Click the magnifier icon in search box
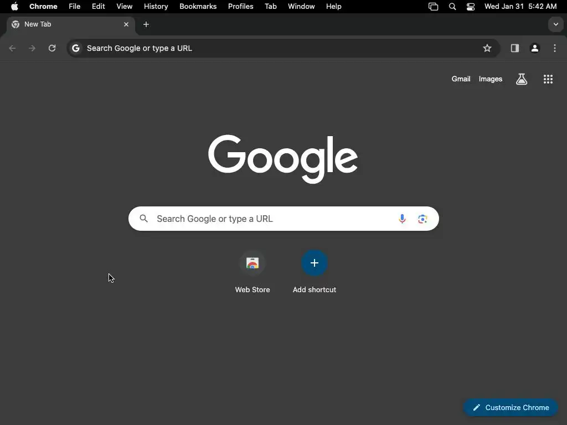Screen dimensions: 567x425 143,219
